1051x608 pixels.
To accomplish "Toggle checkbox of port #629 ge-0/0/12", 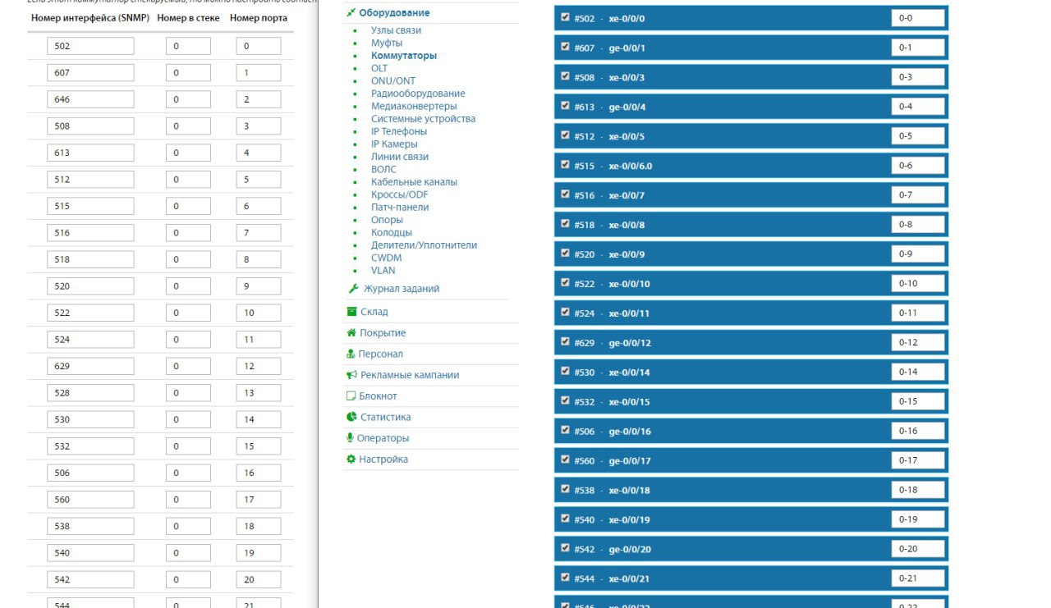I will [x=565, y=341].
